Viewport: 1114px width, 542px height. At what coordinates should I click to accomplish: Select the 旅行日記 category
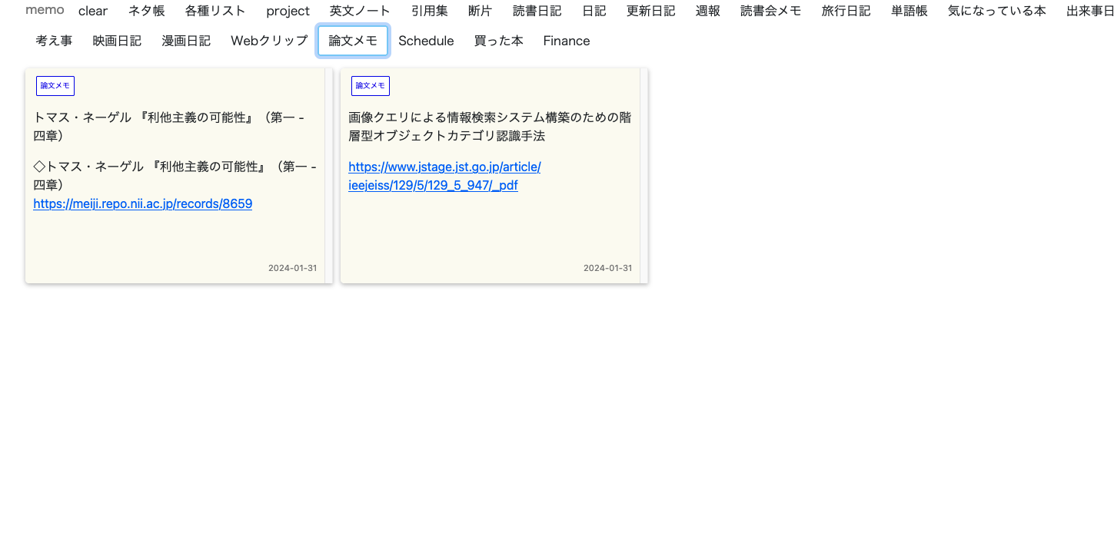[845, 11]
